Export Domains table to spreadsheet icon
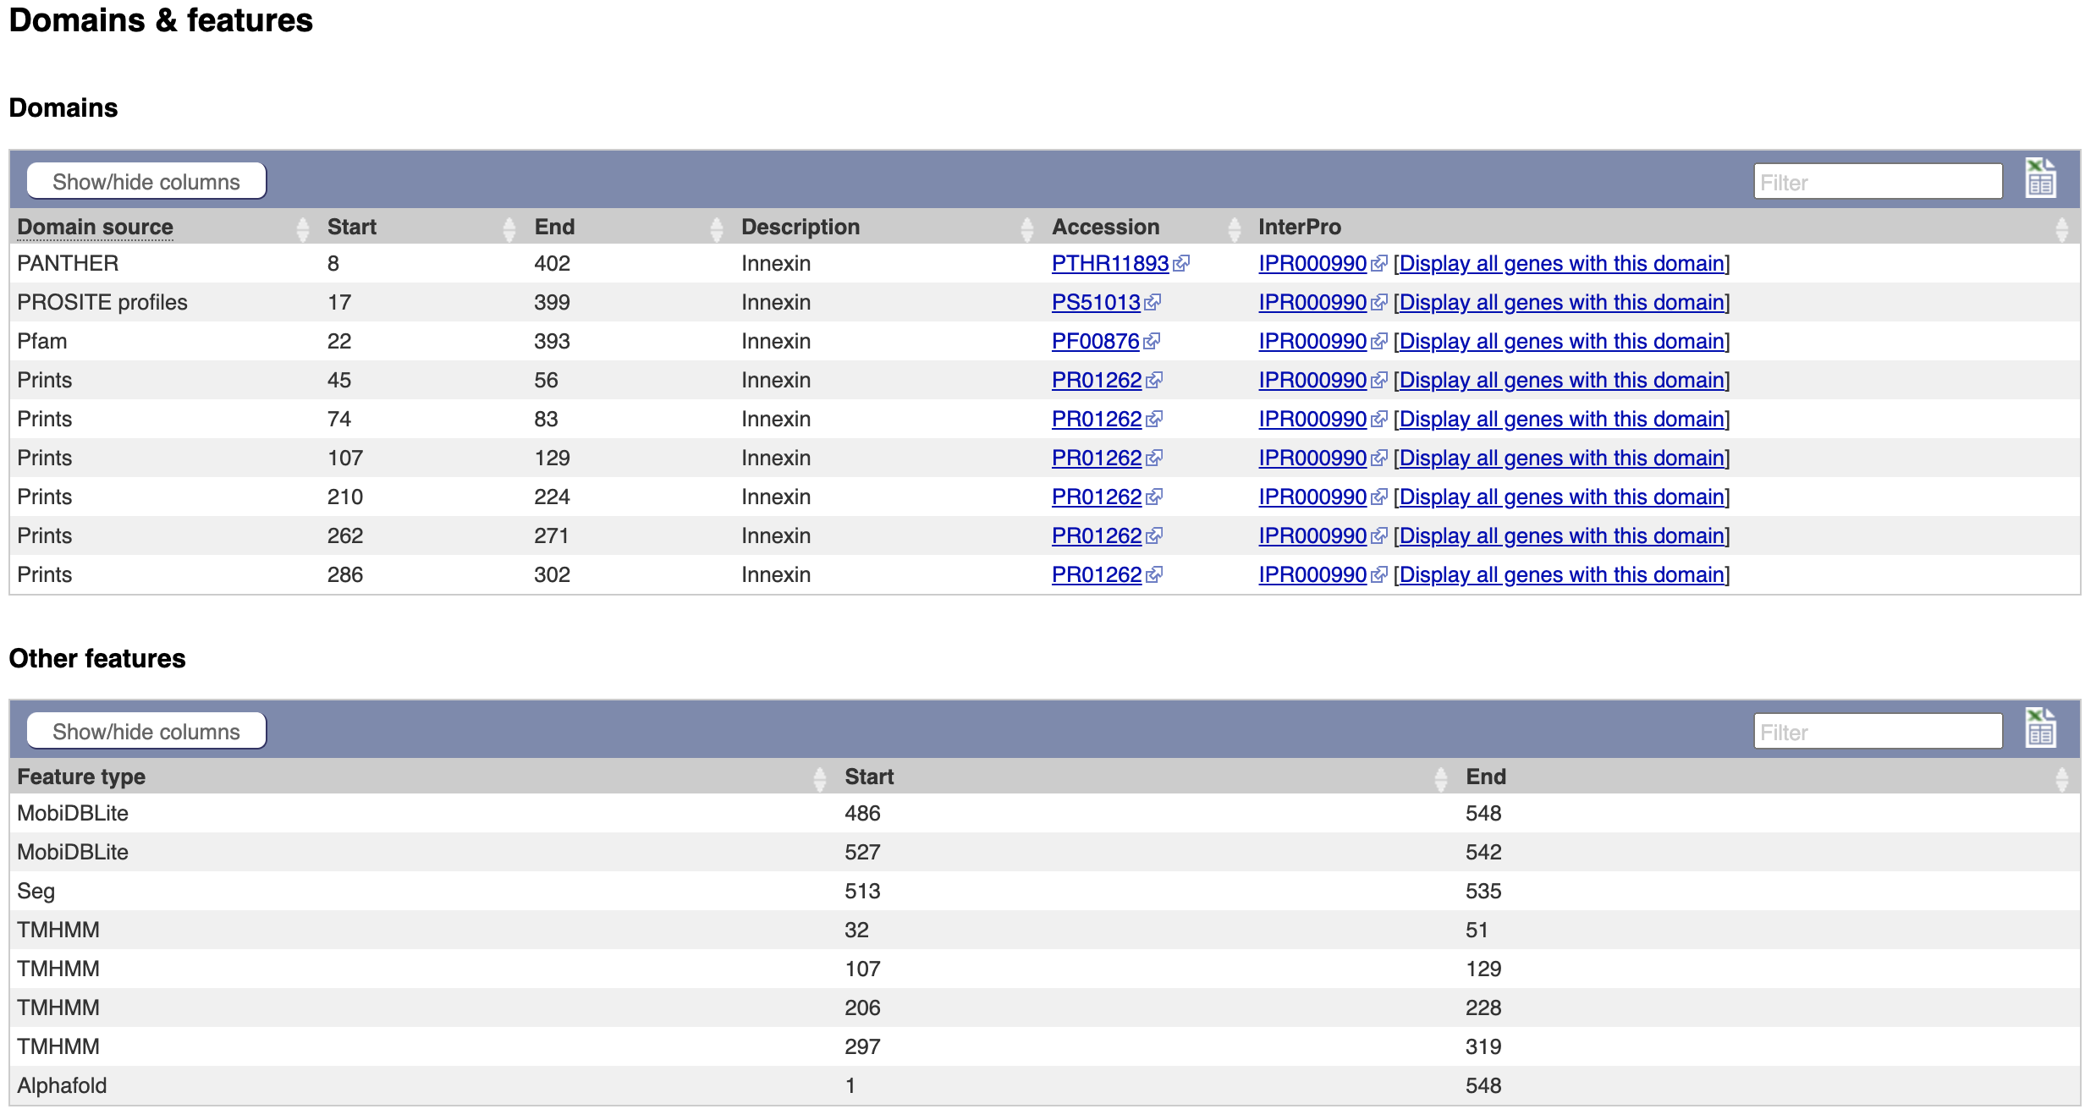 [x=2040, y=178]
